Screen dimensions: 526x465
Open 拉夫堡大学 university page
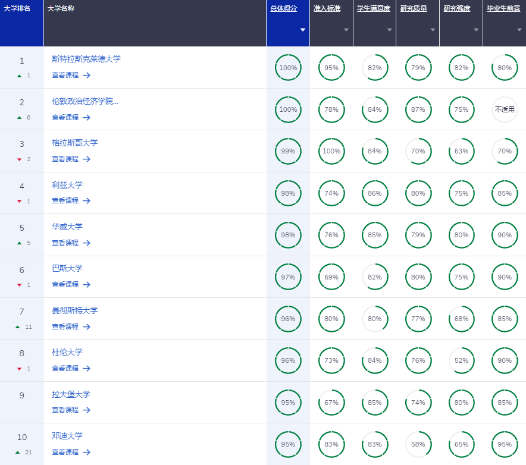tap(71, 394)
